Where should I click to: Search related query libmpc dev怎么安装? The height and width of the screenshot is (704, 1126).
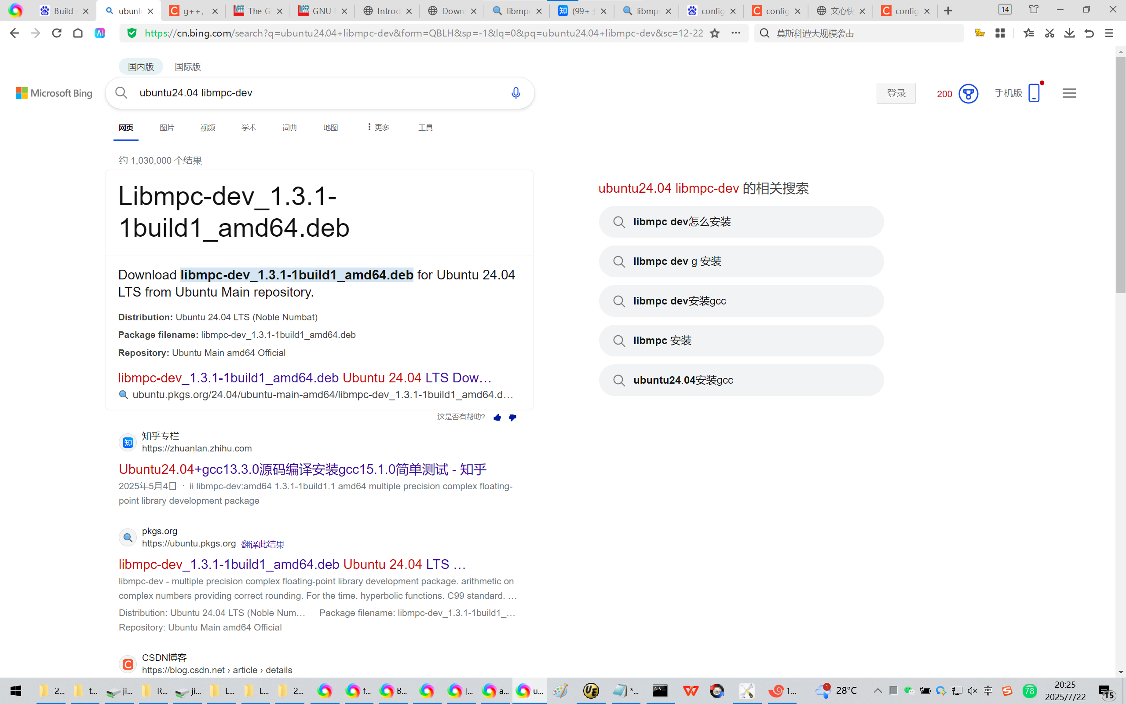tap(741, 222)
